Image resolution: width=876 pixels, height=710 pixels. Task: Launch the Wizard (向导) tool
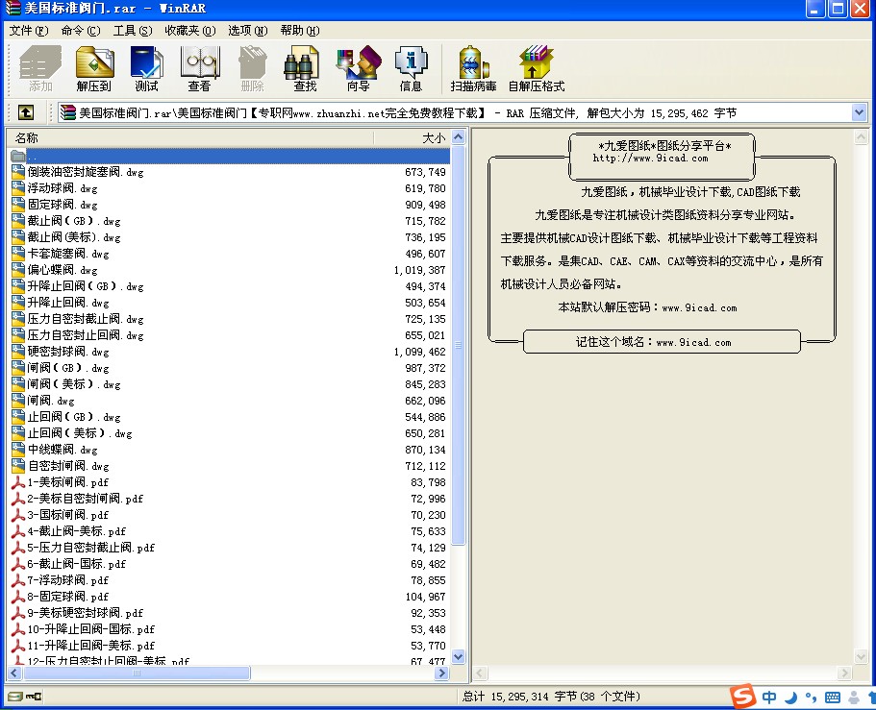[x=358, y=68]
